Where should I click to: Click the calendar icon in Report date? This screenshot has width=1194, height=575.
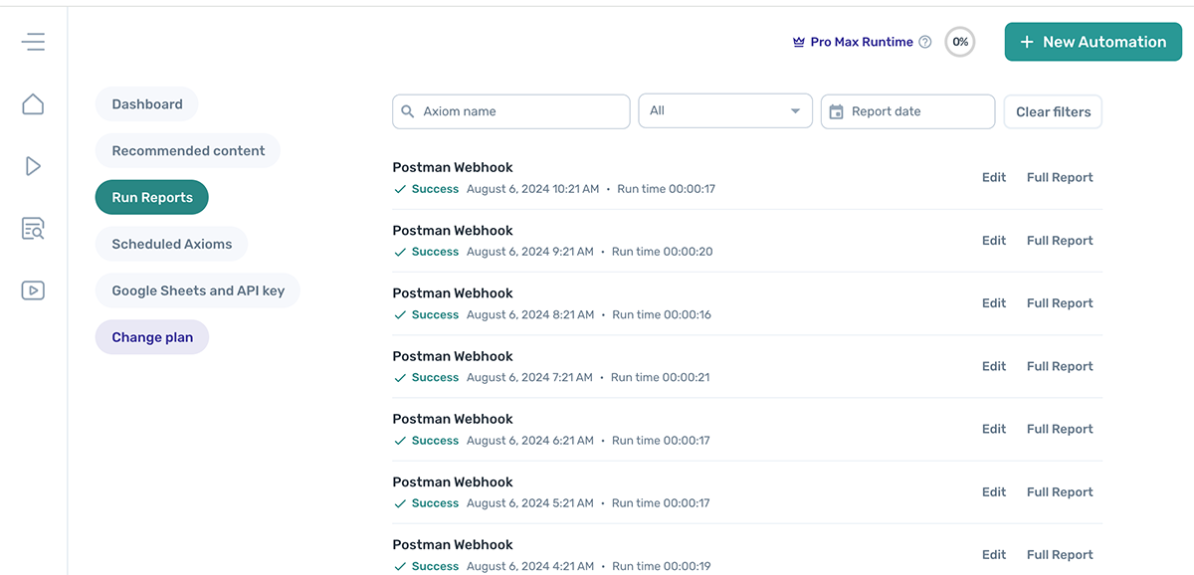pos(836,111)
